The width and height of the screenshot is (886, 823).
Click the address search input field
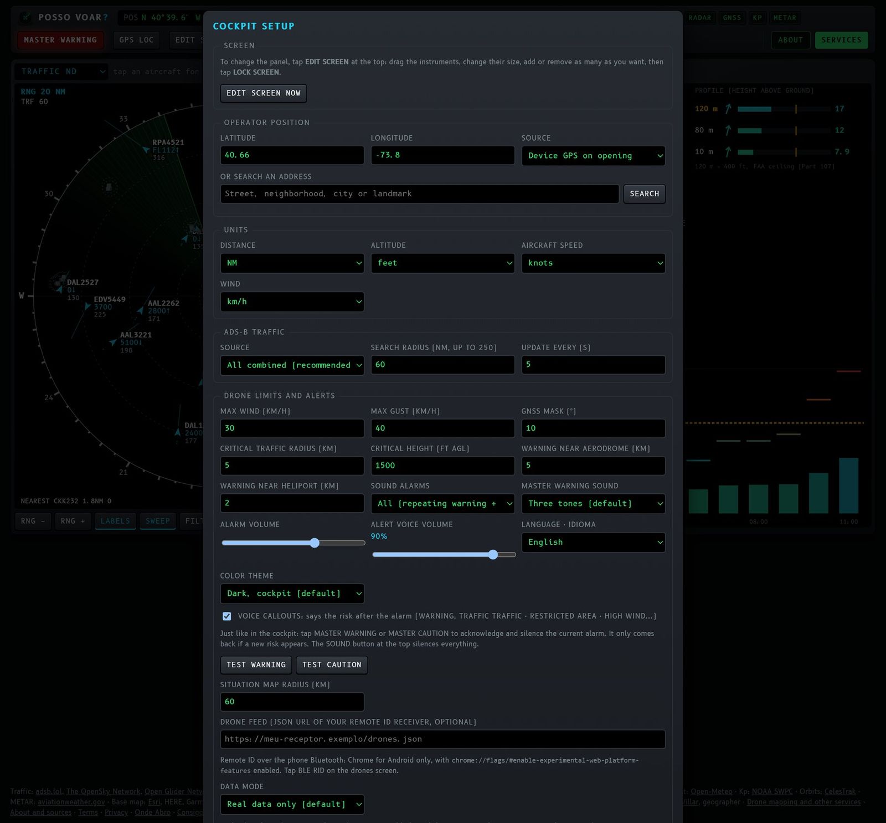419,194
